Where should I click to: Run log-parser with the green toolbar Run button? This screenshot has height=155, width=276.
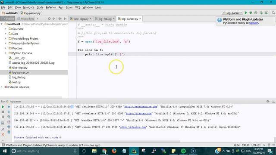(246, 13)
